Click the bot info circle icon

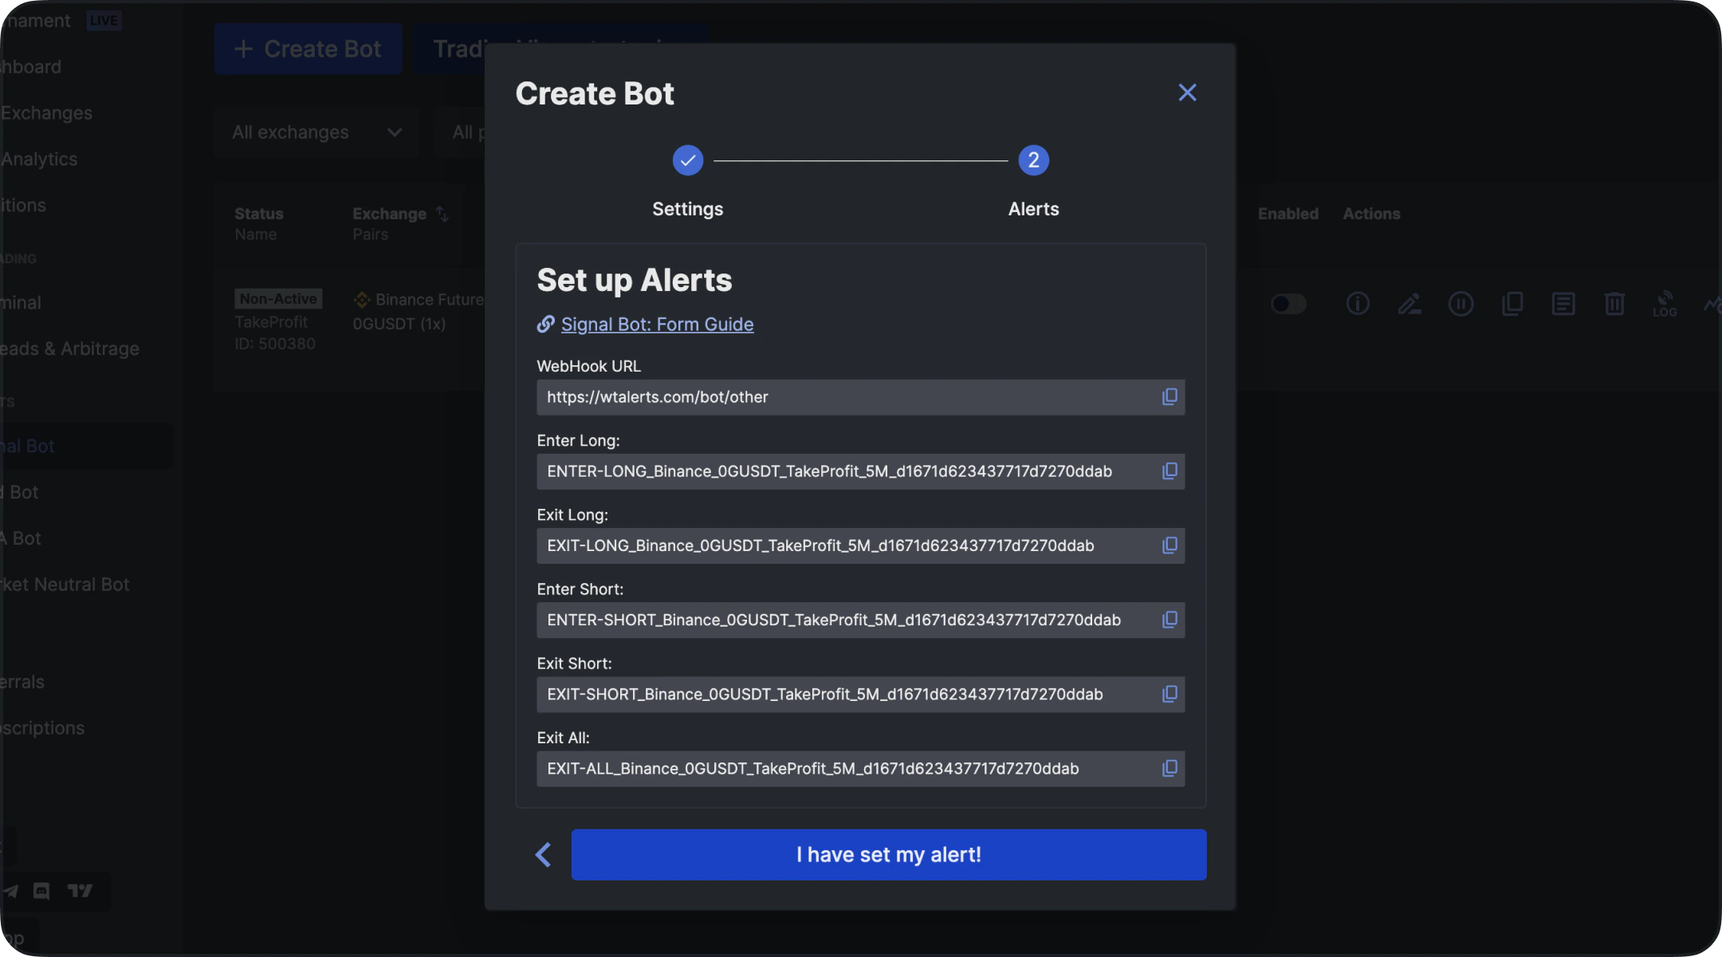point(1358,303)
